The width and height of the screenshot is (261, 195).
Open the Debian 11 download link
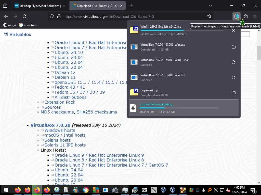(65, 77)
